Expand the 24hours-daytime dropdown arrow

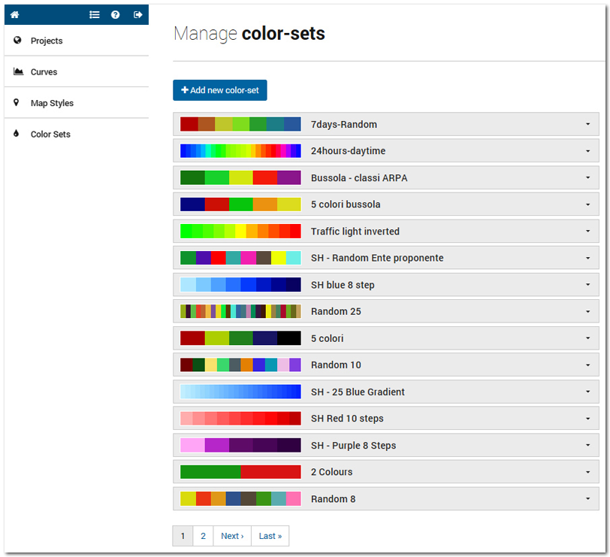coord(587,151)
